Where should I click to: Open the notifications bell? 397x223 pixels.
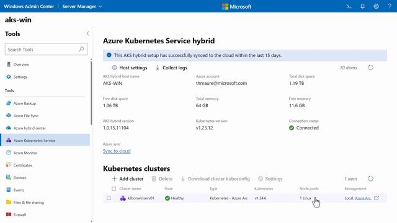[362, 6]
